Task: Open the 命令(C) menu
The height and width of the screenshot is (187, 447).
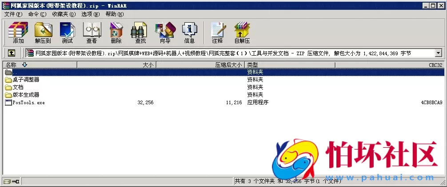Action: [37, 14]
